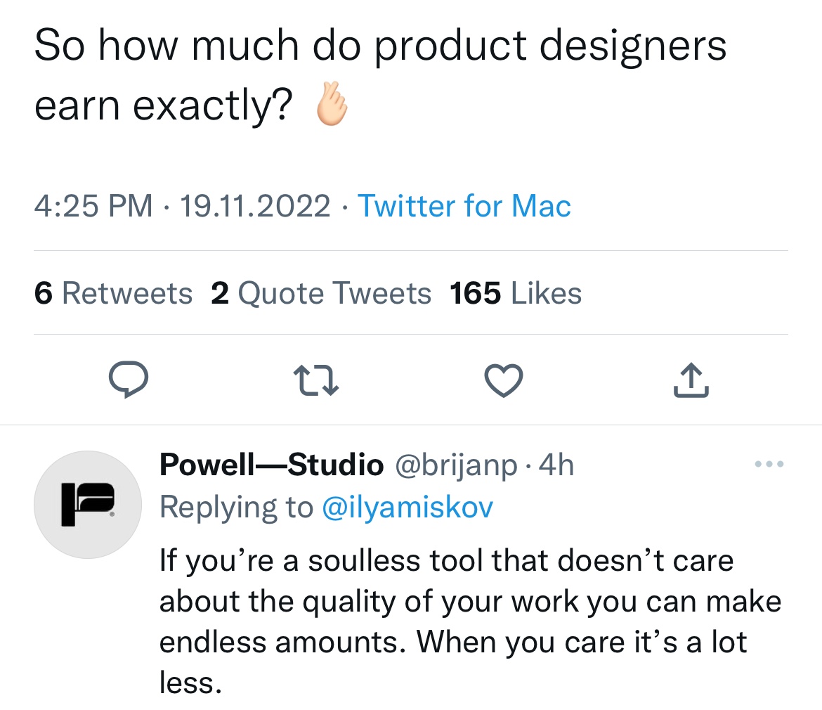822x710 pixels.
Task: Open the three-dot menu on Powell—Studio's reply
Action: 769,463
